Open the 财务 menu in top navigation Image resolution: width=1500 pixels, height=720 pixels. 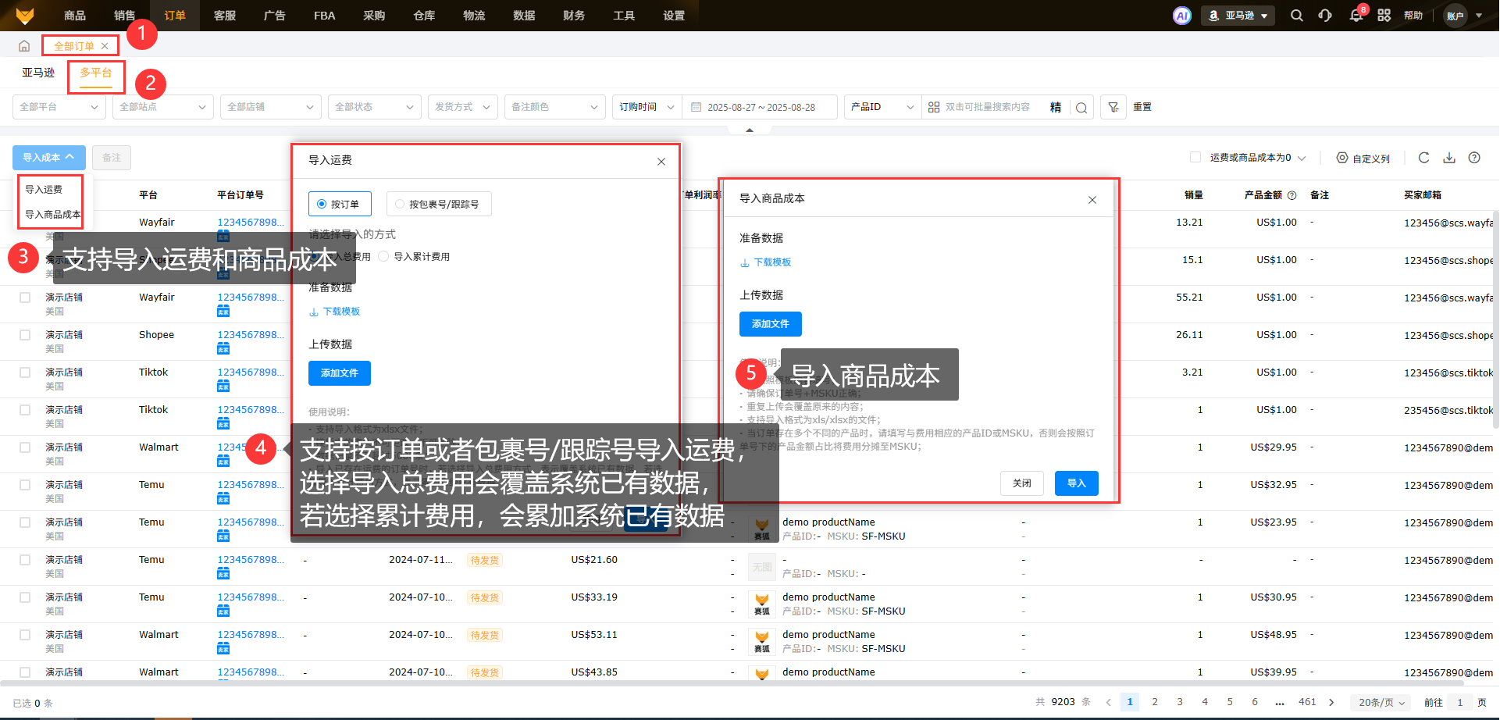click(x=574, y=16)
